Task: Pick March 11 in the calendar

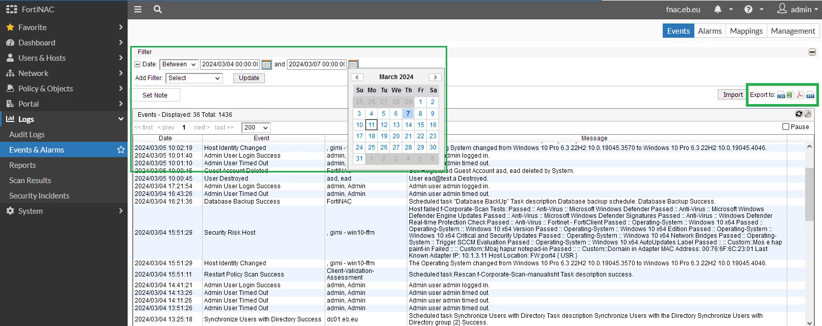Action: click(x=372, y=125)
